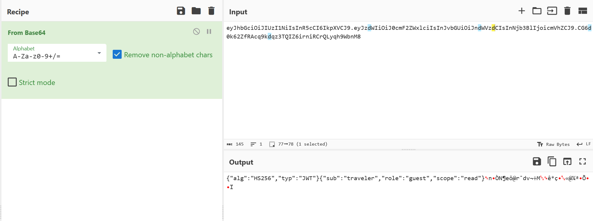Screen dimensions: 593x221
Task: Reset pane layout icon
Action: 583,11
